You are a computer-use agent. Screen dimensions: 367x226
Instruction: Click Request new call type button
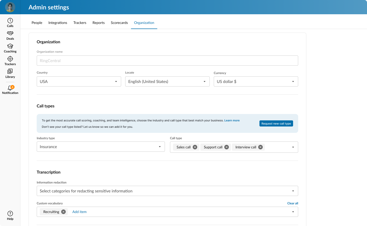[x=276, y=123]
